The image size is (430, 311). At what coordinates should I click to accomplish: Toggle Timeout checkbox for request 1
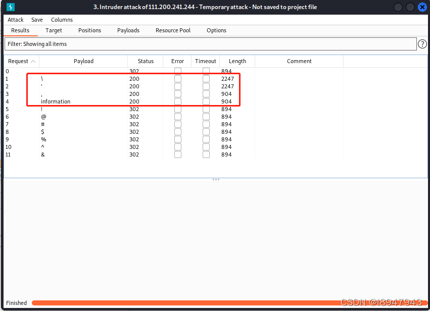click(x=206, y=79)
